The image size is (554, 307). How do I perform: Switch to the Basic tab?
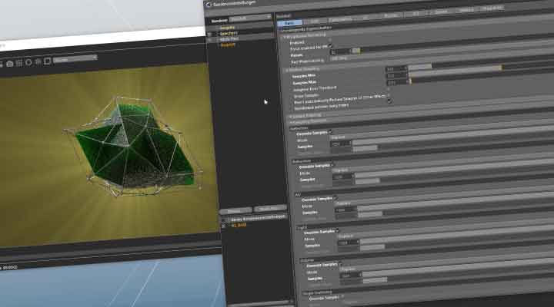click(x=288, y=24)
